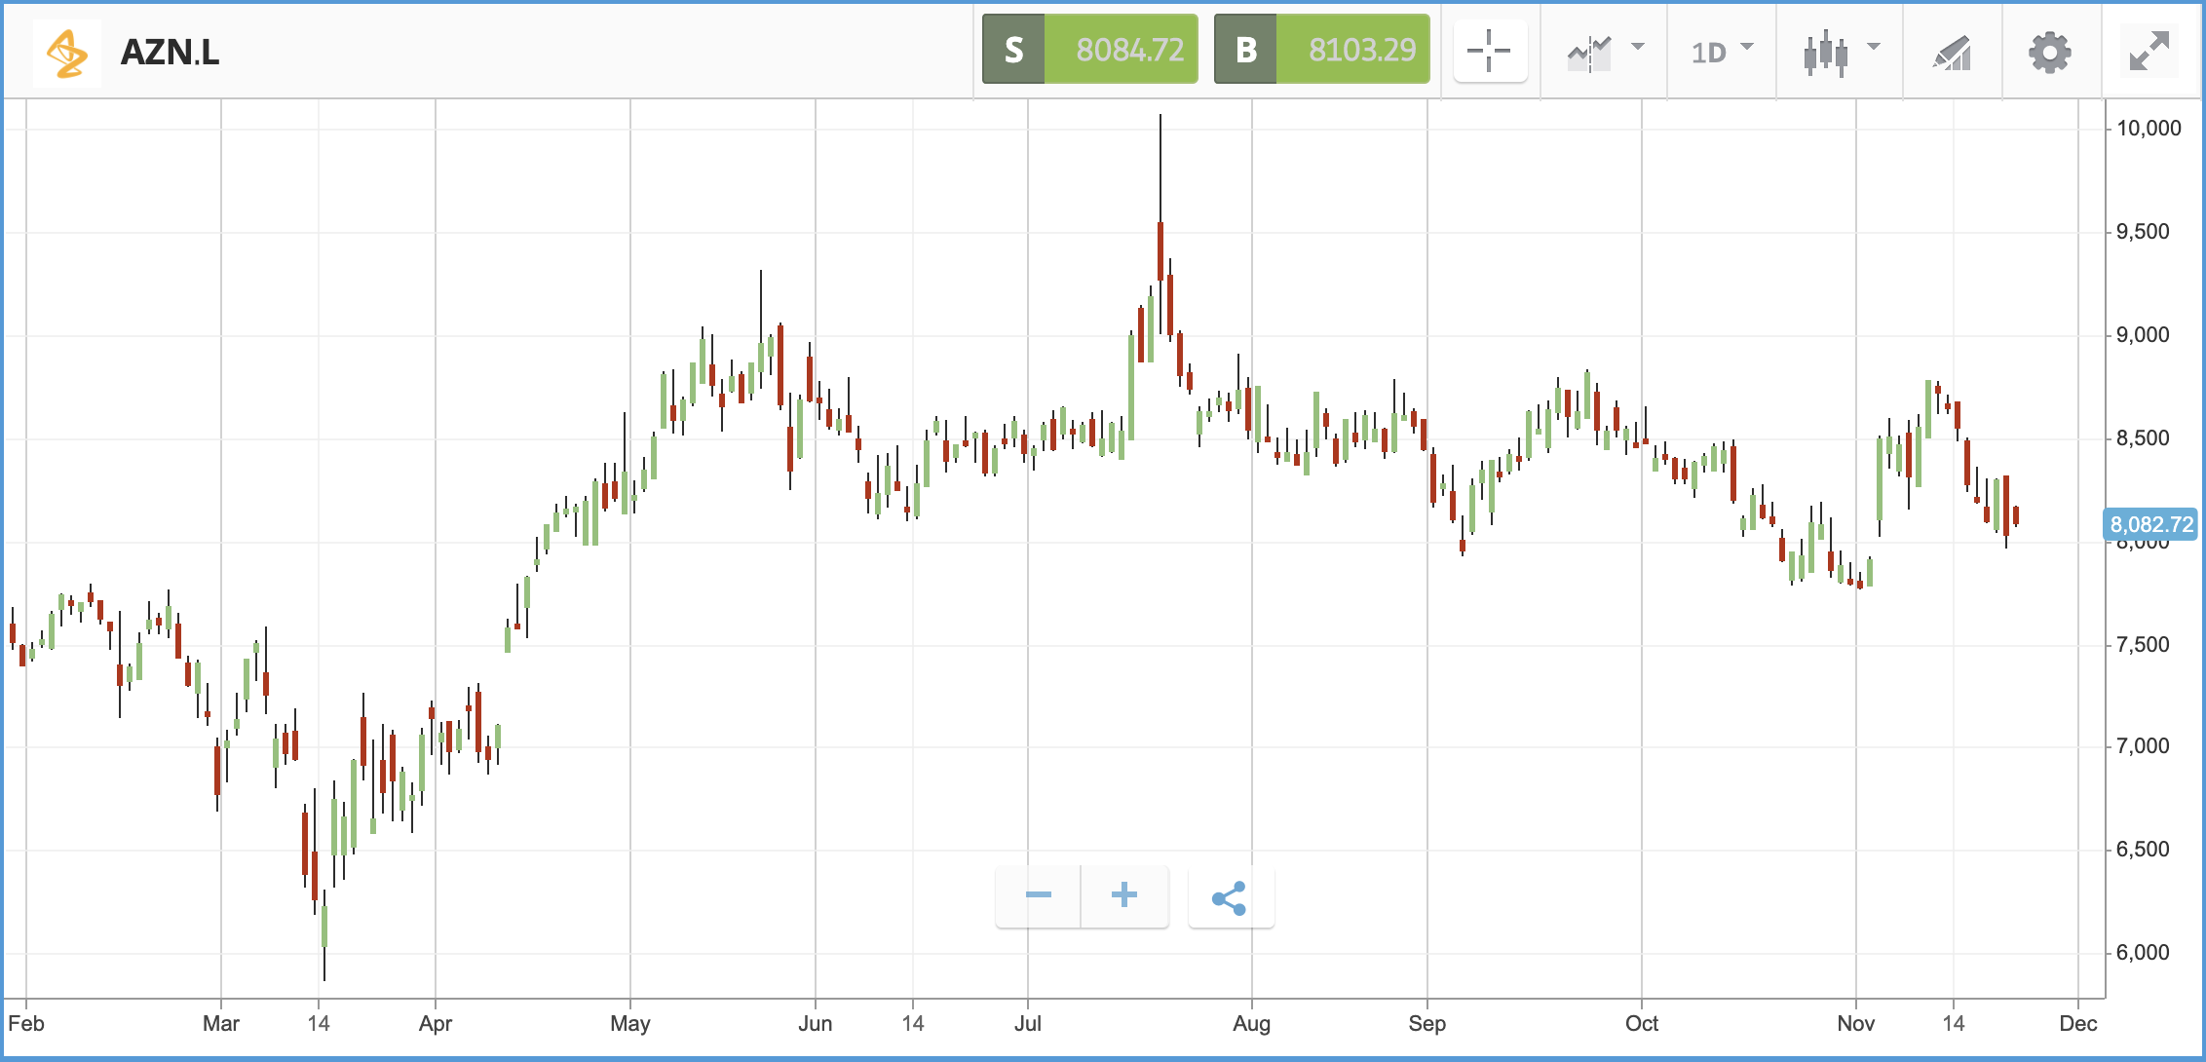Share the chart via share icon
2206x1062 pixels.
tap(1231, 897)
